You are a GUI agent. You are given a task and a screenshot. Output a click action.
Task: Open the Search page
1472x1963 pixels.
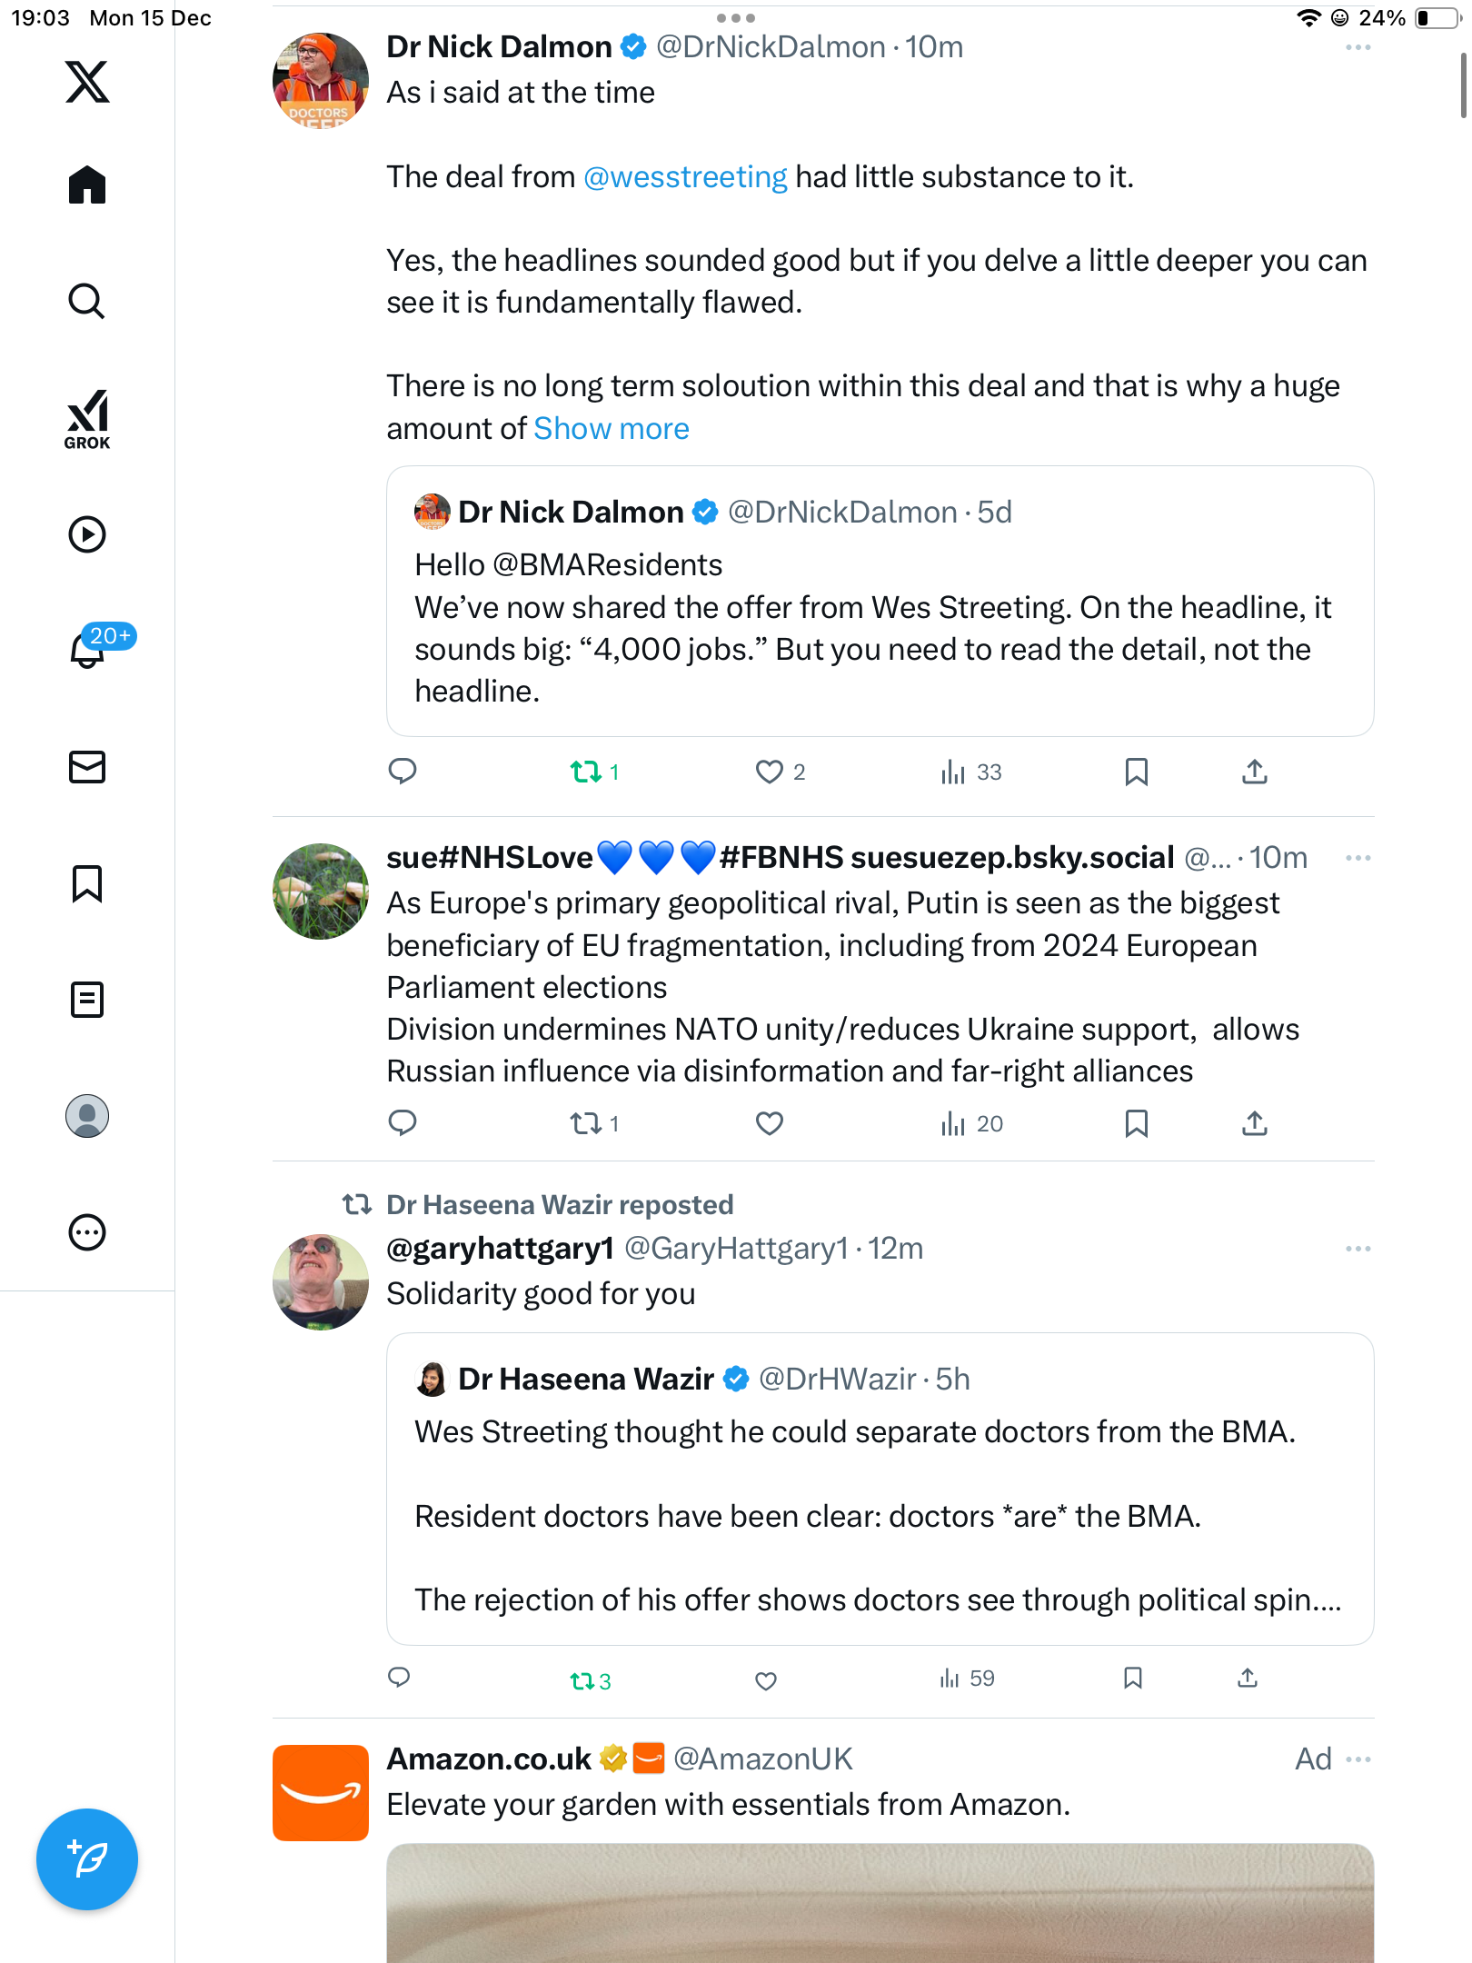87,301
